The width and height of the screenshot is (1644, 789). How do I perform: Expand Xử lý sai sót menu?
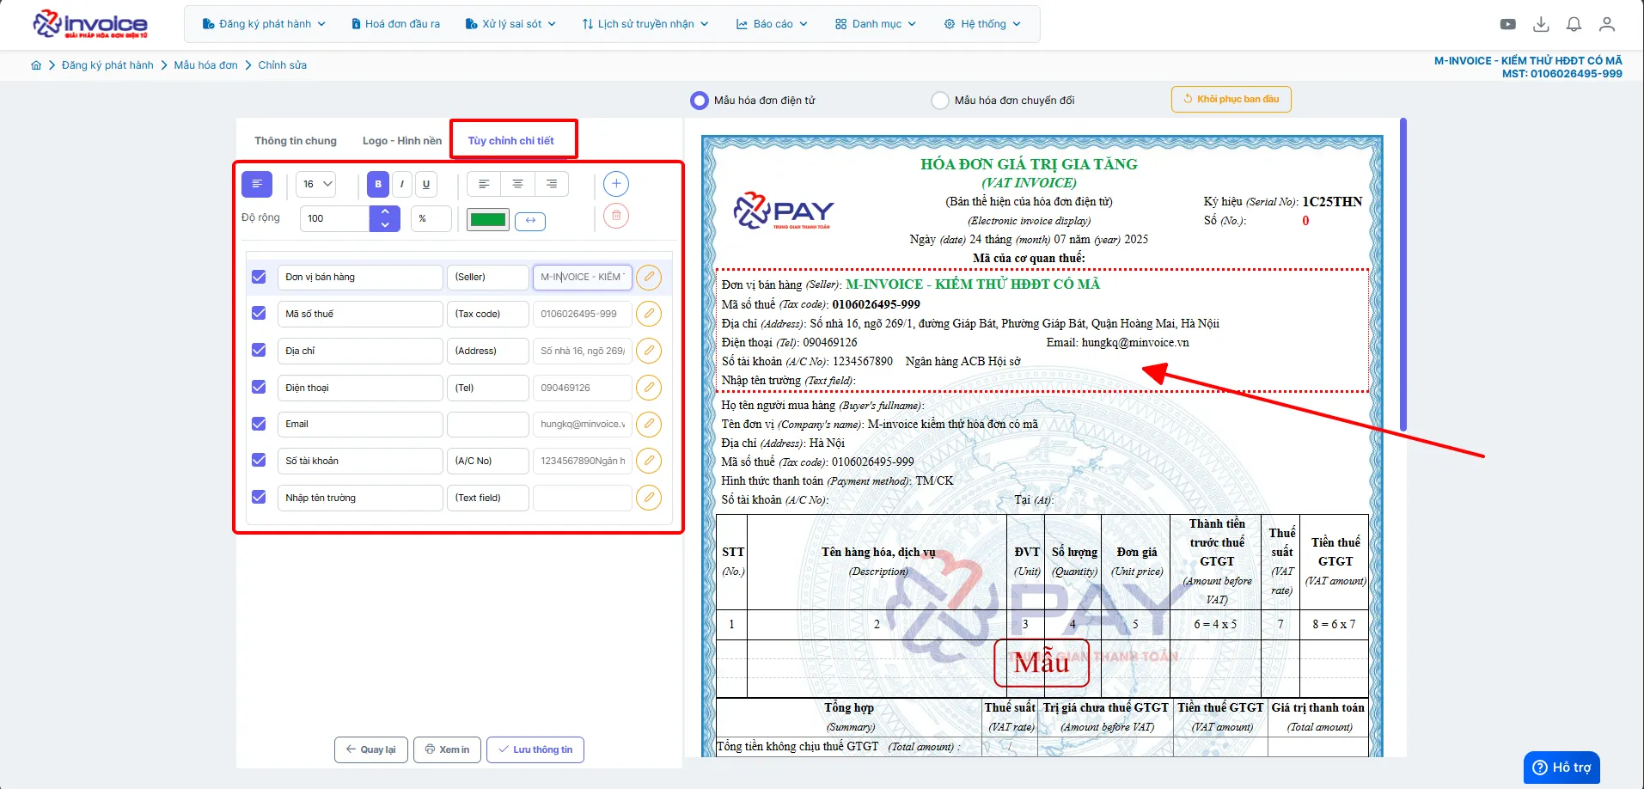point(510,24)
